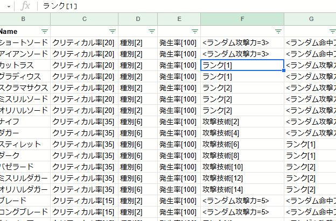
Task: Select クリティカル率[15] in ブレード row
Action: coord(84,201)
